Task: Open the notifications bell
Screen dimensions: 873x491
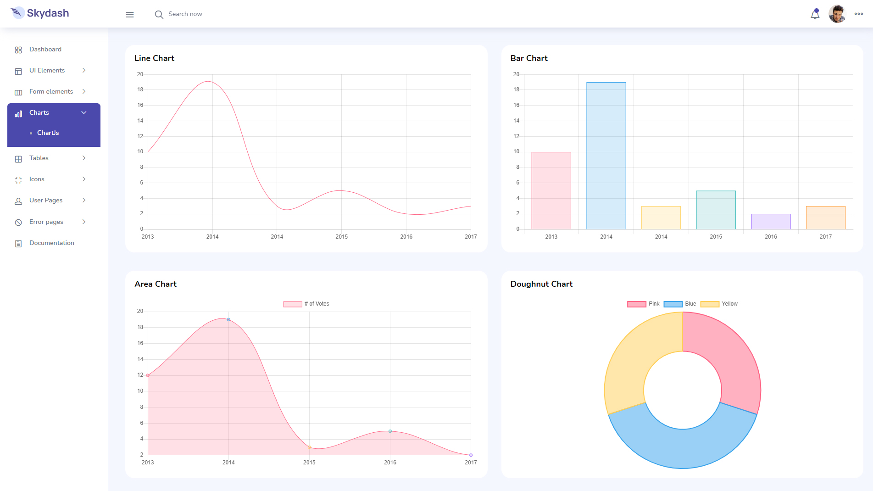Action: point(815,15)
